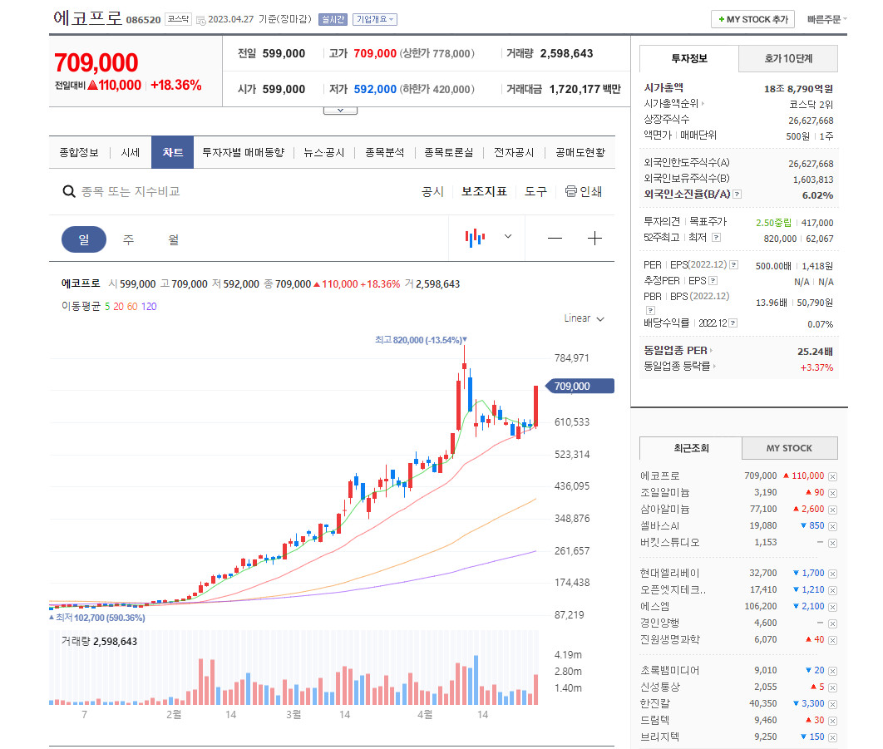The width and height of the screenshot is (883, 749).
Task: Remove 에스엠 from recent list
Action: pos(832,607)
